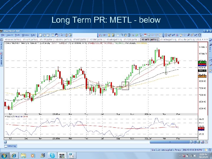Click the orange moving average price label

point(202,76)
